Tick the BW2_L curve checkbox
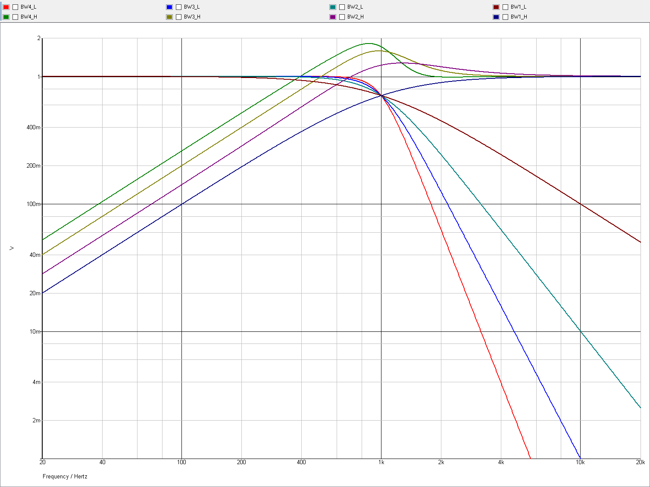Image resolution: width=650 pixels, height=487 pixels. tap(342, 7)
